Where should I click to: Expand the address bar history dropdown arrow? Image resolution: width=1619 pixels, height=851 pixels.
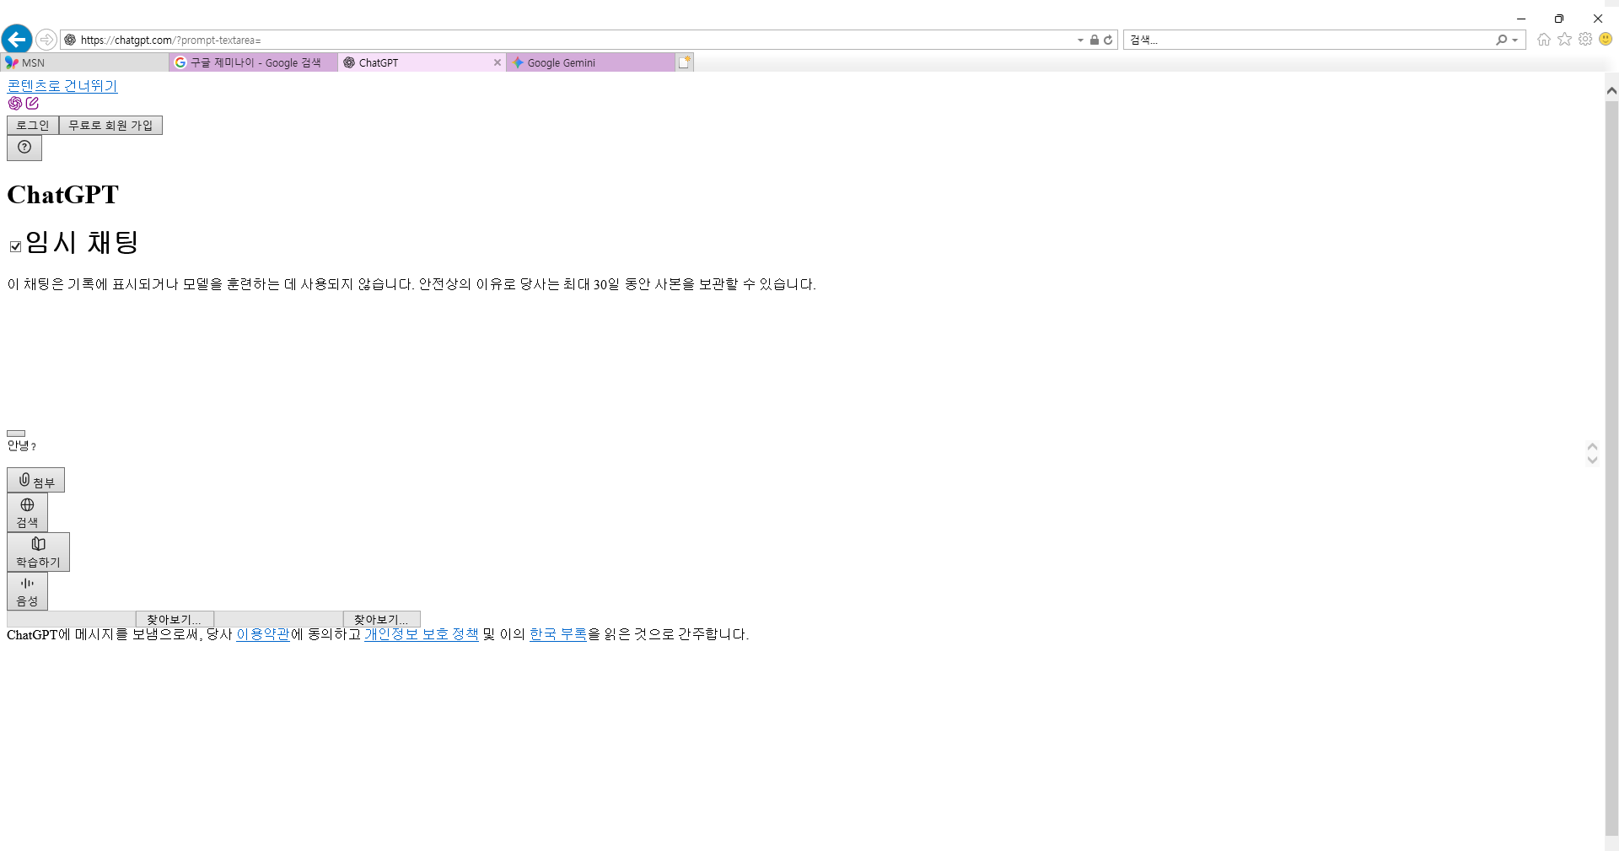[x=1080, y=40]
